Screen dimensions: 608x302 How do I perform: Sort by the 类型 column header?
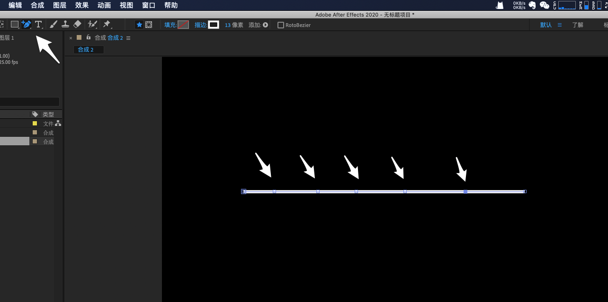(x=48, y=115)
